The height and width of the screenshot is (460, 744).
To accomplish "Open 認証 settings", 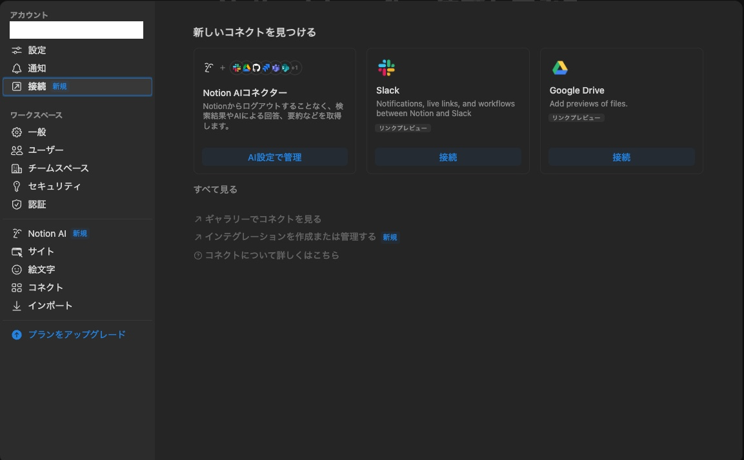I will point(77,205).
